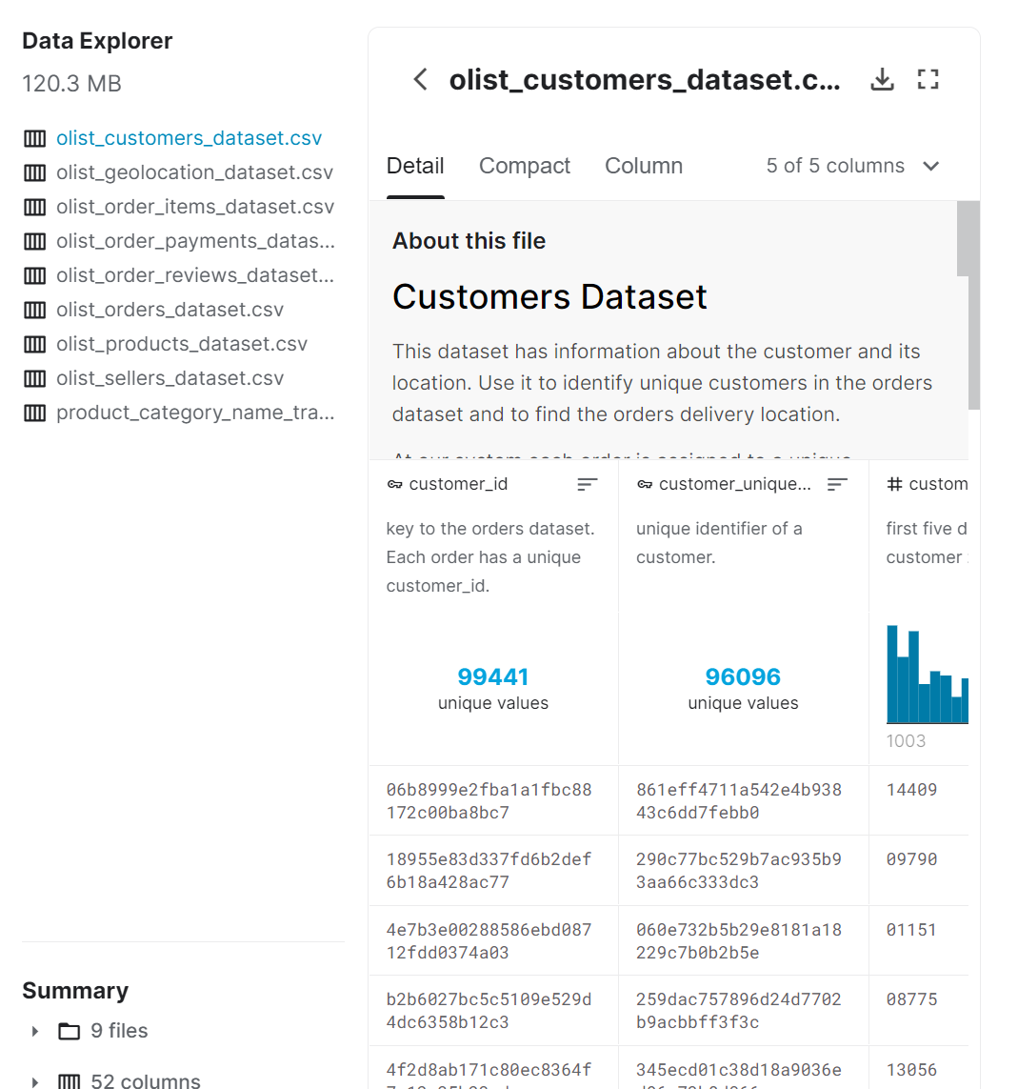Open fullscreen view with the expand icon

928,79
